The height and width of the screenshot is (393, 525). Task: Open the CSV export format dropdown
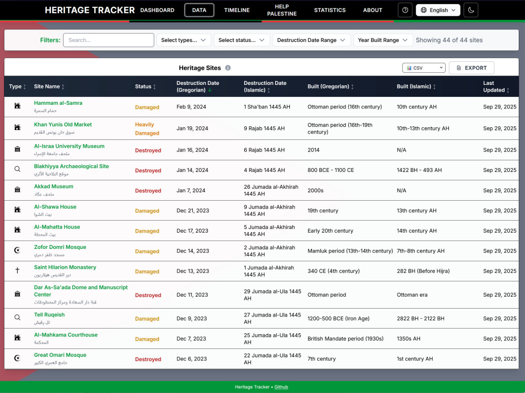(x=424, y=68)
